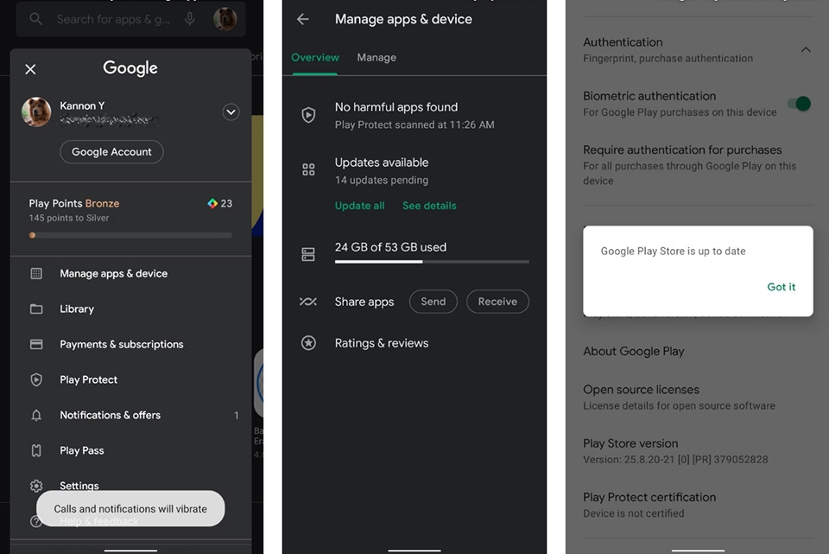Tap the Kannon Y profile photo
This screenshot has width=829, height=554.
coord(36,112)
